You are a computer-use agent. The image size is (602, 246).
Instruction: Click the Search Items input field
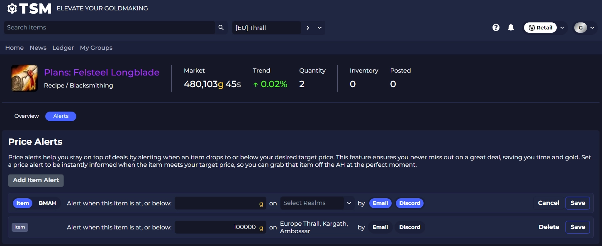(x=110, y=28)
